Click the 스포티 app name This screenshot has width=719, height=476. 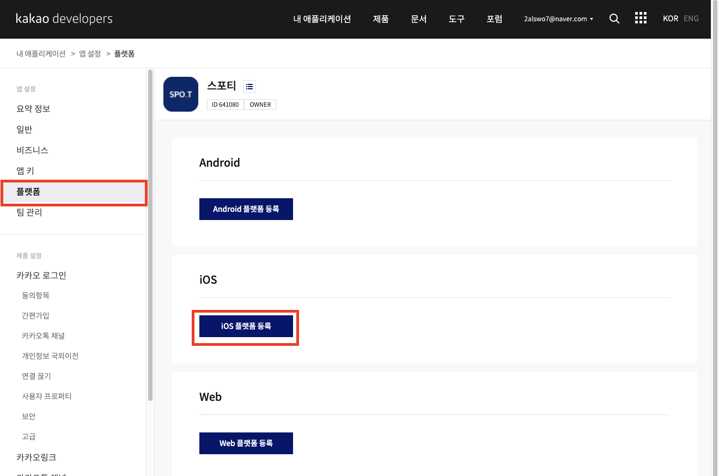pos(222,86)
